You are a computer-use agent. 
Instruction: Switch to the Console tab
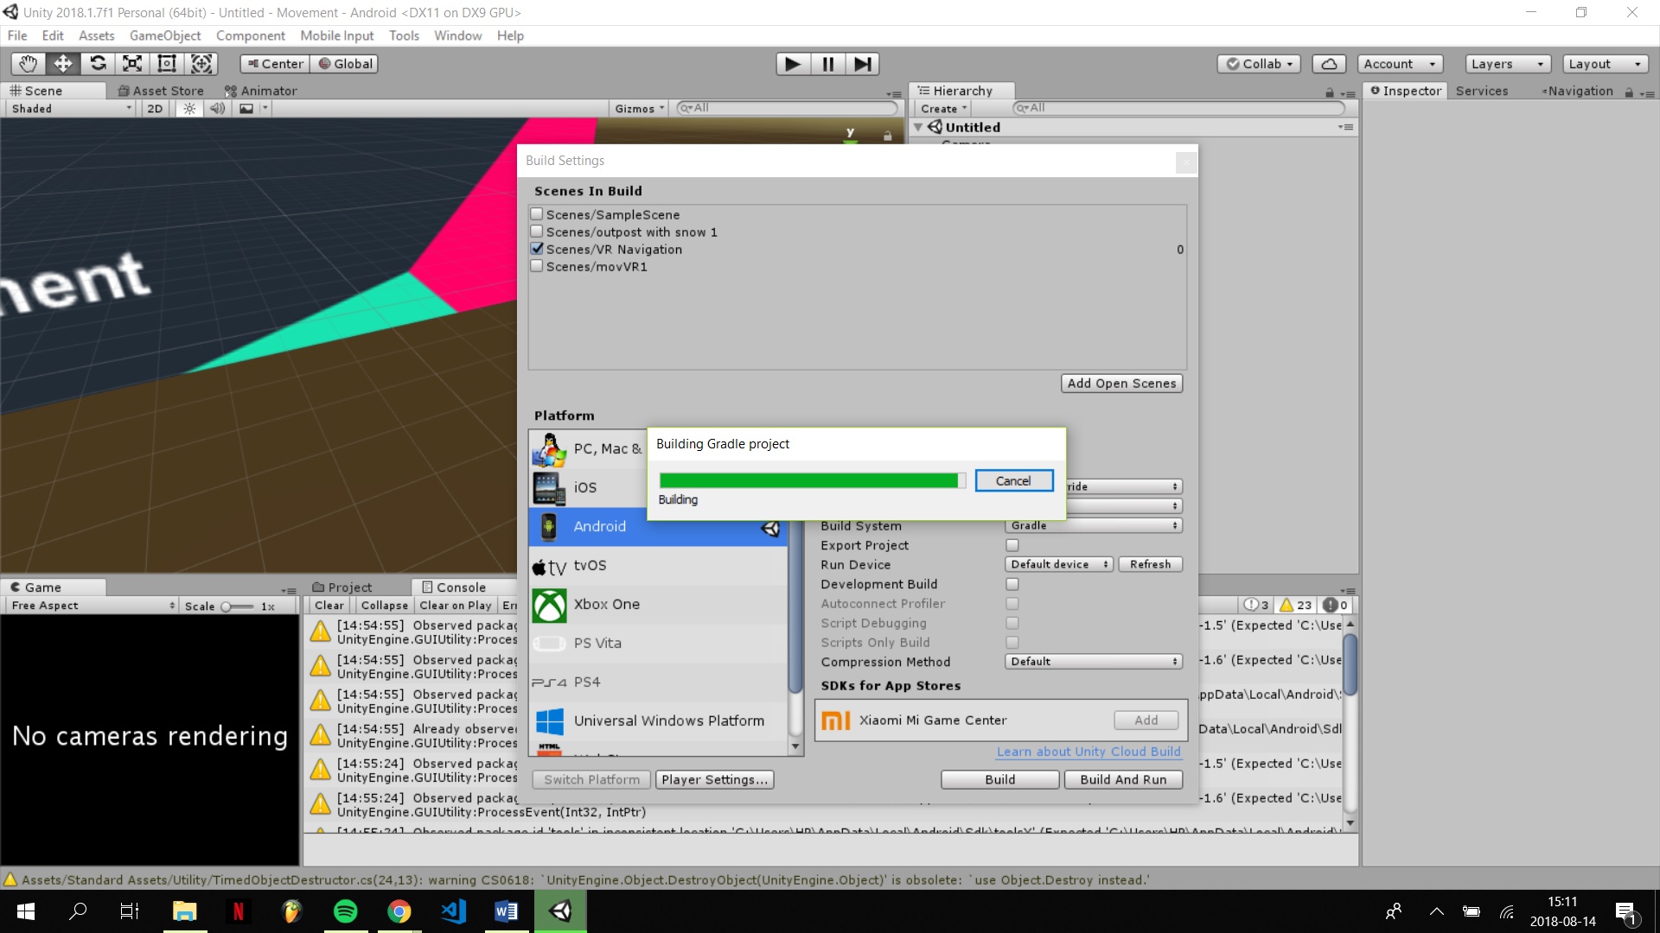tap(463, 587)
